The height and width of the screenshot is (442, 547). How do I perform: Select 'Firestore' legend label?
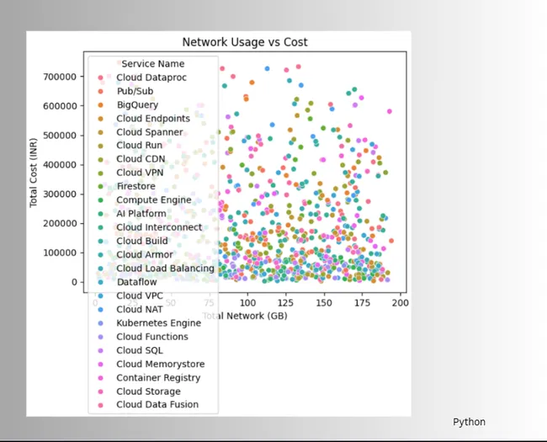pyautogui.click(x=136, y=186)
